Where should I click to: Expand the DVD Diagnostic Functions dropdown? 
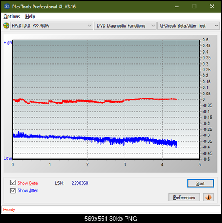tap(125, 26)
